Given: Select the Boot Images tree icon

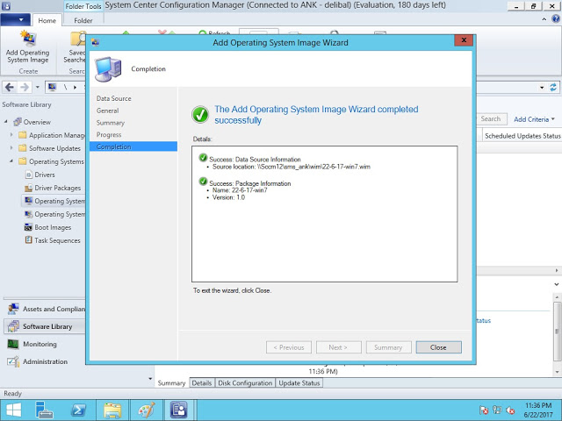Looking at the screenshot, I should pos(28,227).
